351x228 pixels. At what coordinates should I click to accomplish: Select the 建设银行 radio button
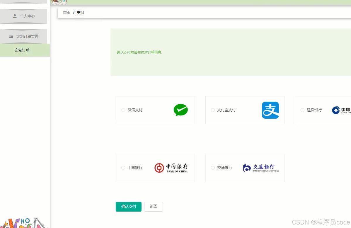click(302, 110)
